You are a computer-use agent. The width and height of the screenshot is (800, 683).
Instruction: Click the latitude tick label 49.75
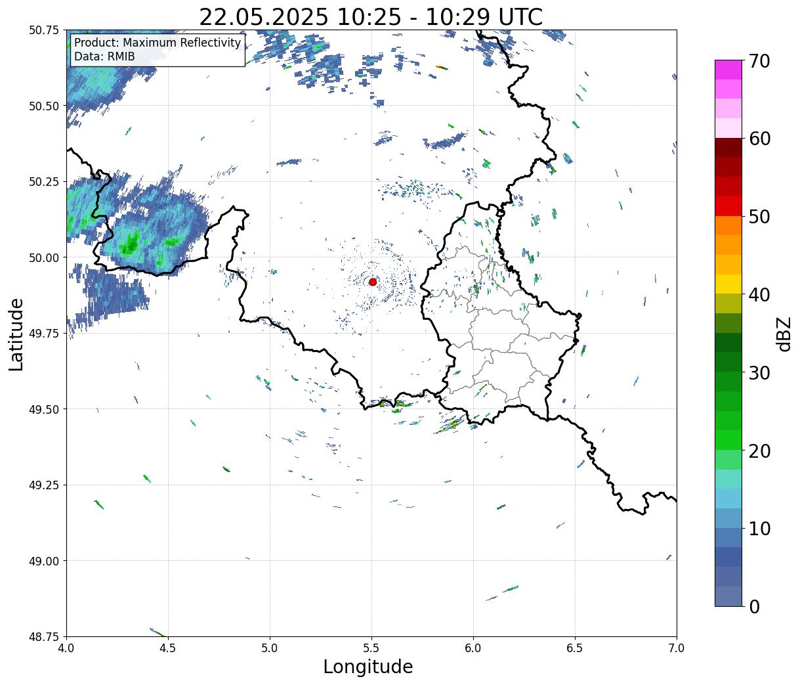tap(44, 334)
